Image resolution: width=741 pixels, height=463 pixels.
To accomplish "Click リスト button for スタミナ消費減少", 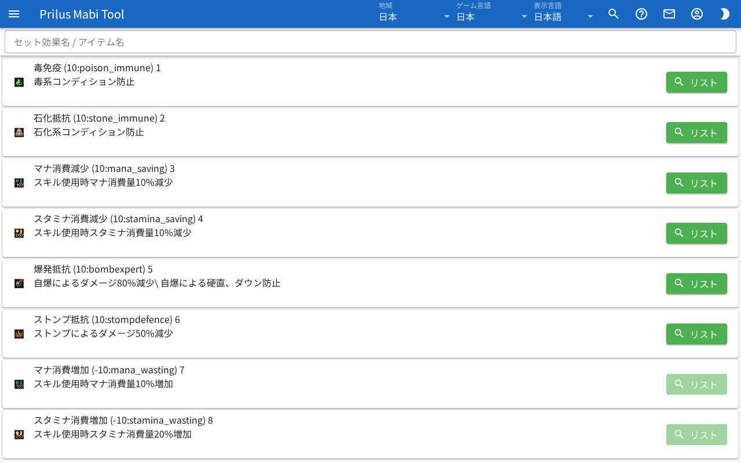I will click(696, 233).
